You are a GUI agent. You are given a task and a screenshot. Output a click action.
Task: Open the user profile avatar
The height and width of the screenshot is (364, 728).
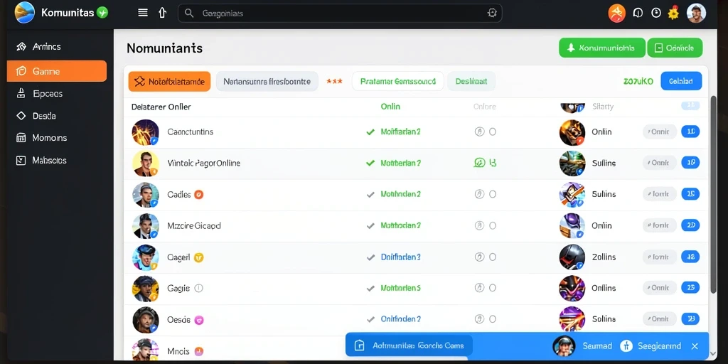696,13
